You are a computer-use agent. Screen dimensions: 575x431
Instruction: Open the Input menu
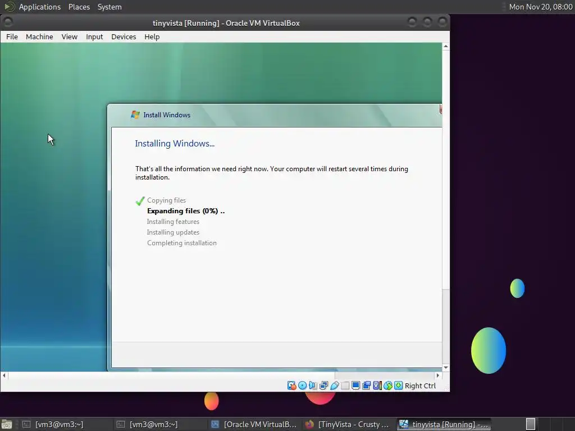[x=94, y=36]
